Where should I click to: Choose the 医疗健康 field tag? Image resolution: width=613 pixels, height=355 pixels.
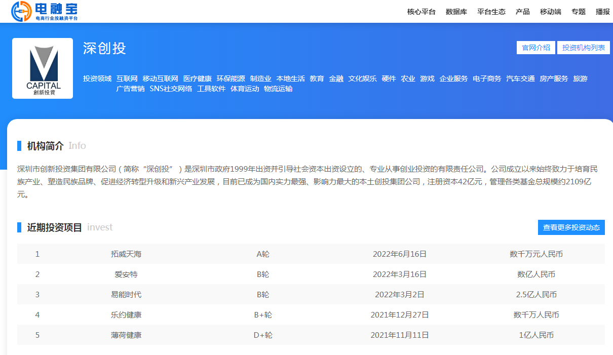pos(198,78)
